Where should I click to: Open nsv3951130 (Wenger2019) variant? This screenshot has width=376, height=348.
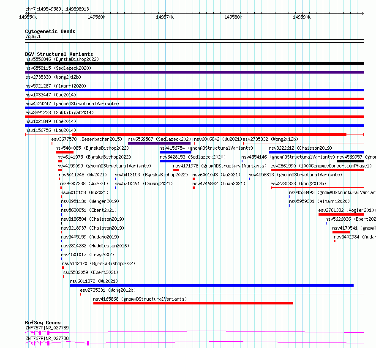[x=90, y=201]
